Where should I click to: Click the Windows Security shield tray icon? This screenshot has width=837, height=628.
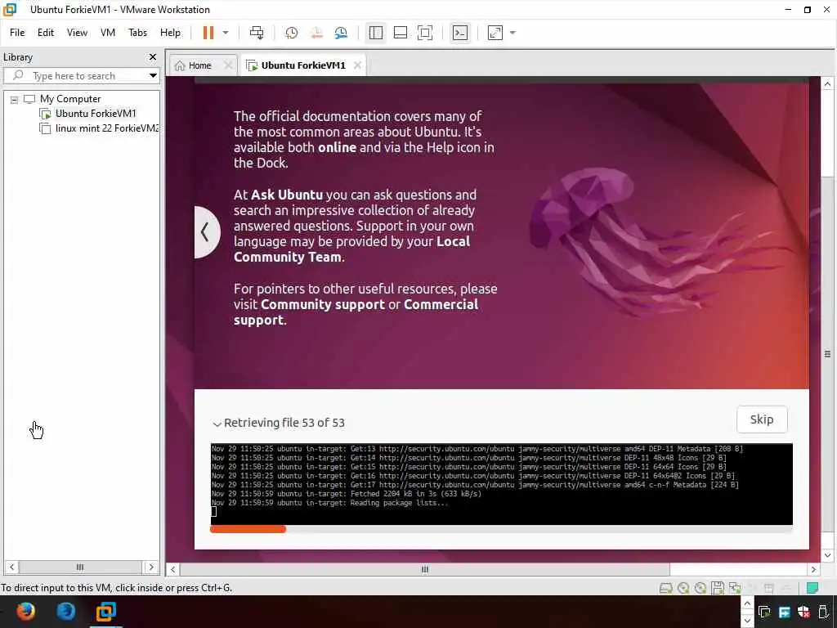[x=803, y=612]
